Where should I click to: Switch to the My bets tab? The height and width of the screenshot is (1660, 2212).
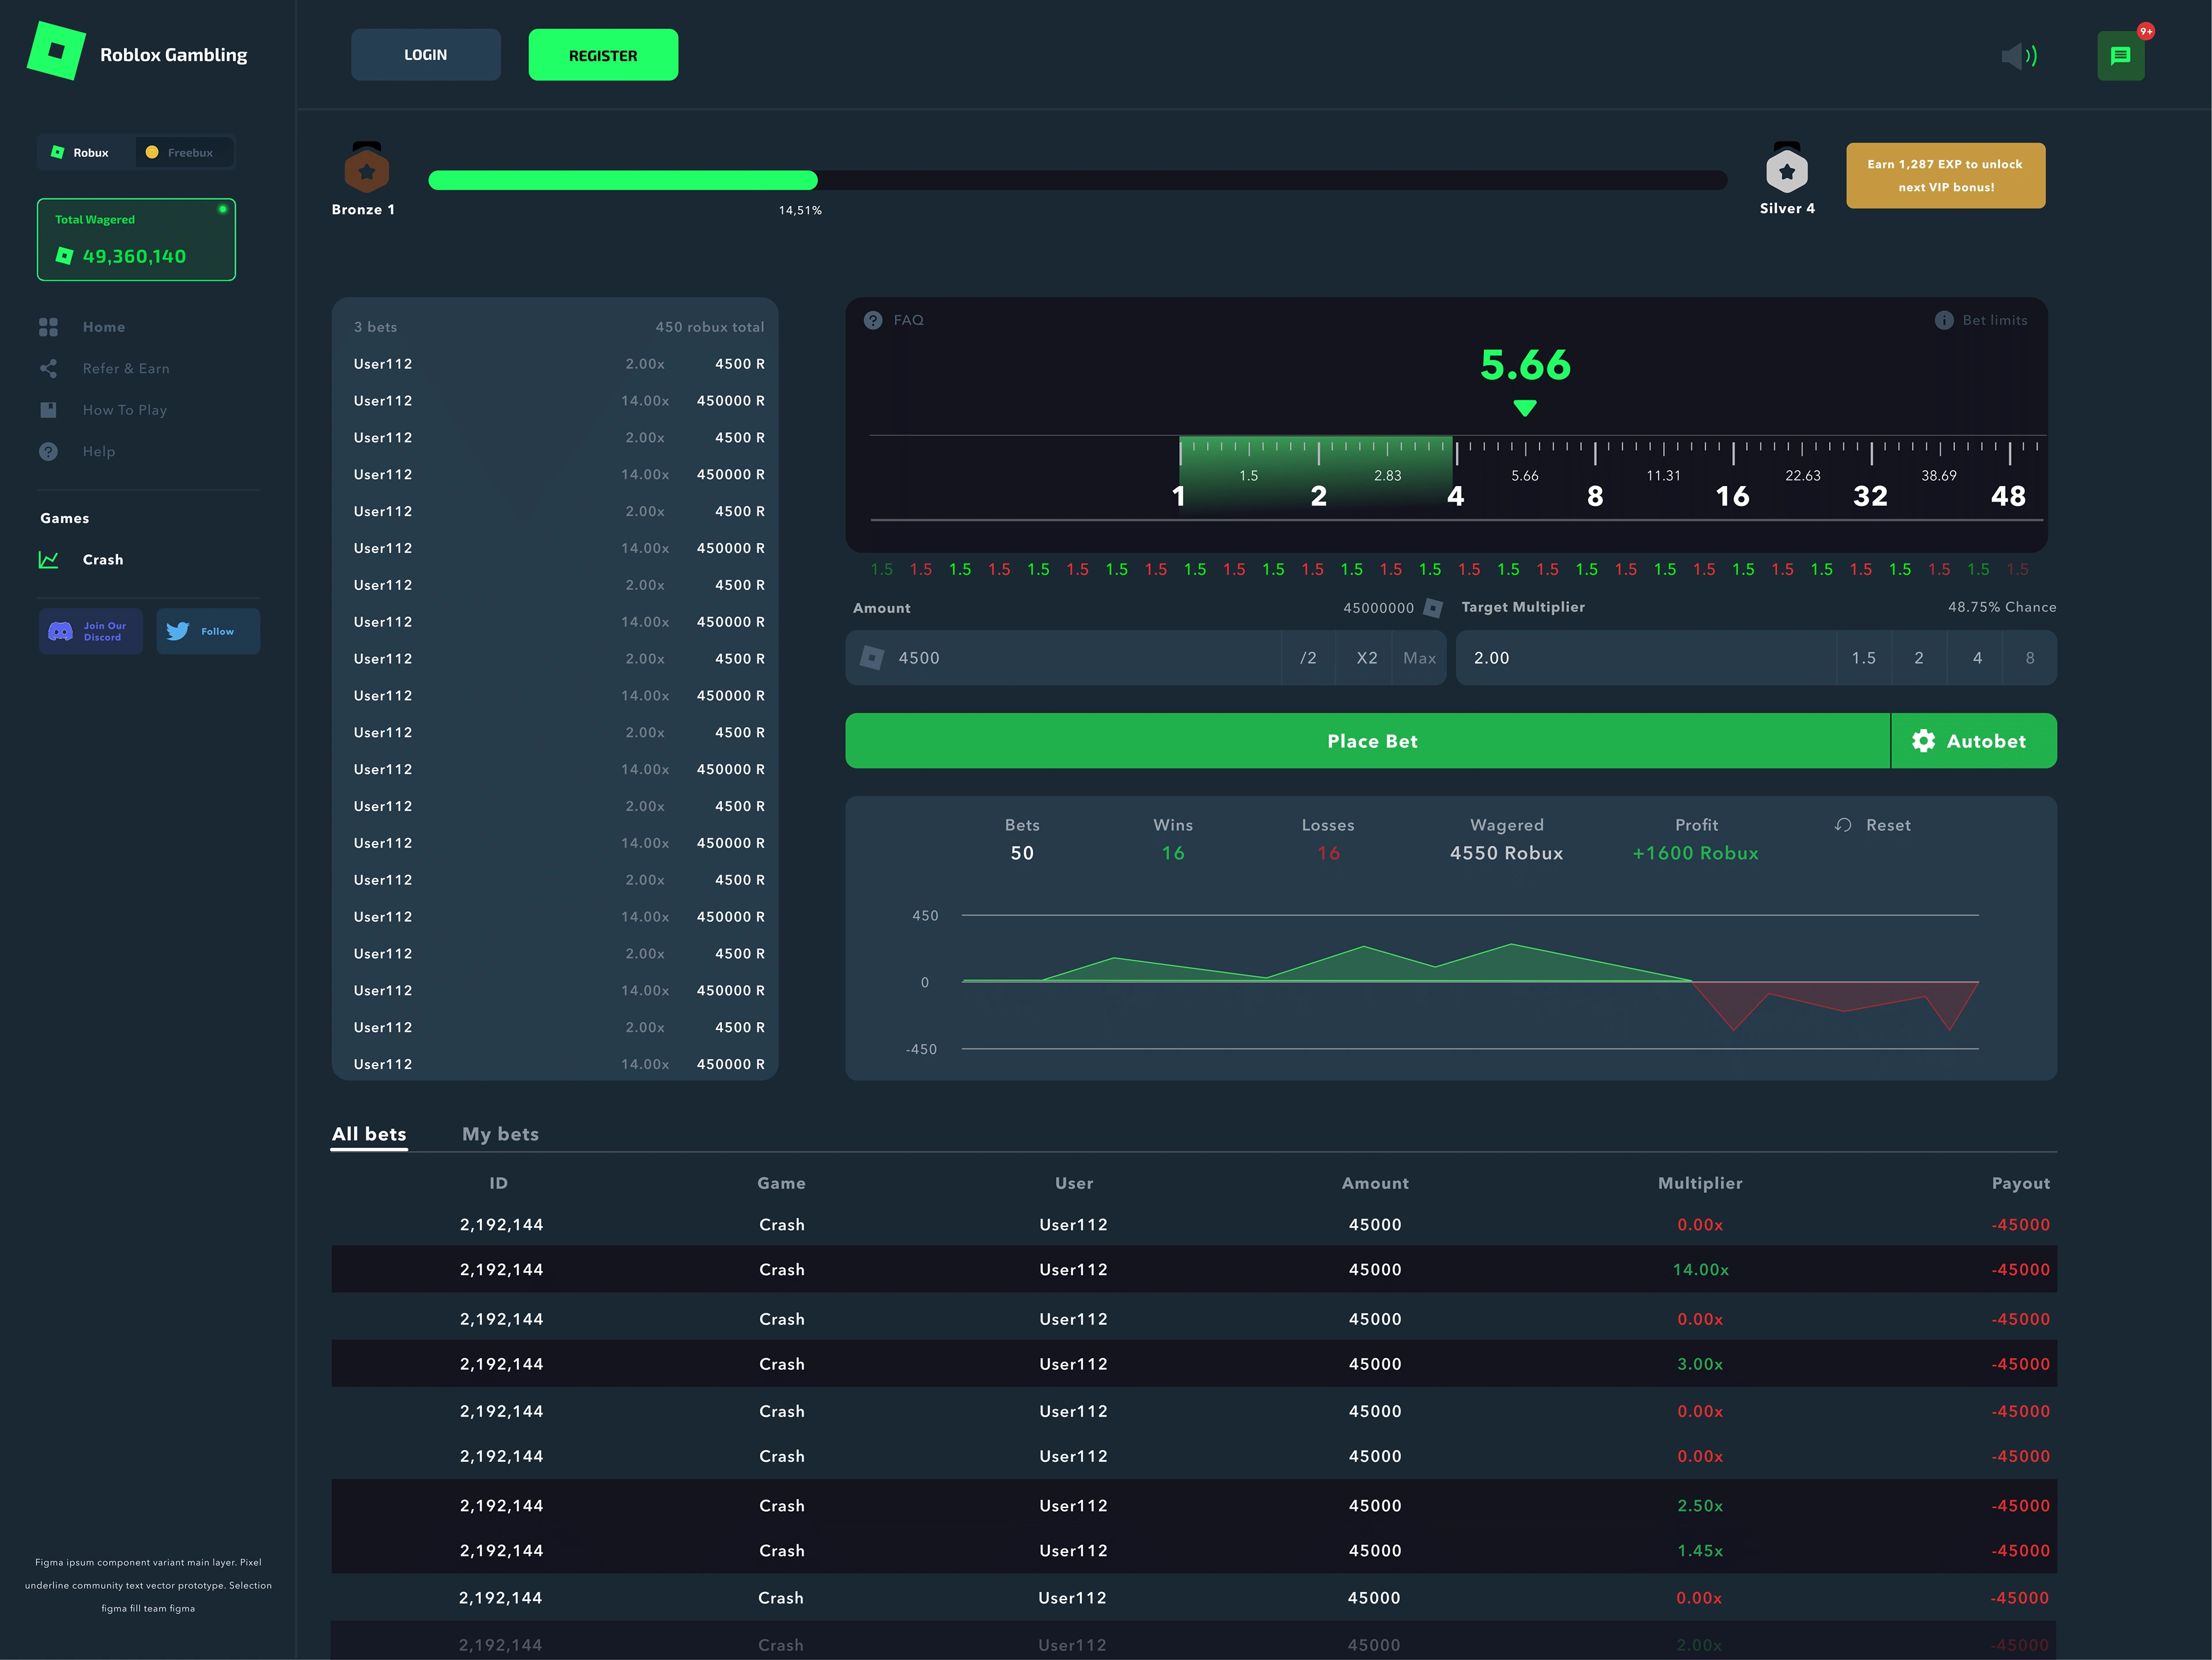coord(500,1134)
